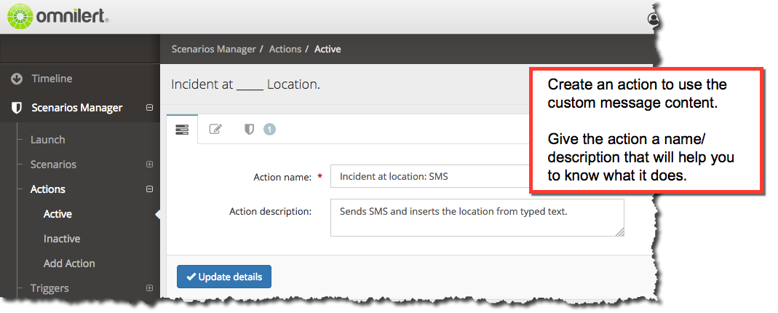778x313 pixels.
Task: Click the Actions breadcrumb link
Action: click(285, 49)
